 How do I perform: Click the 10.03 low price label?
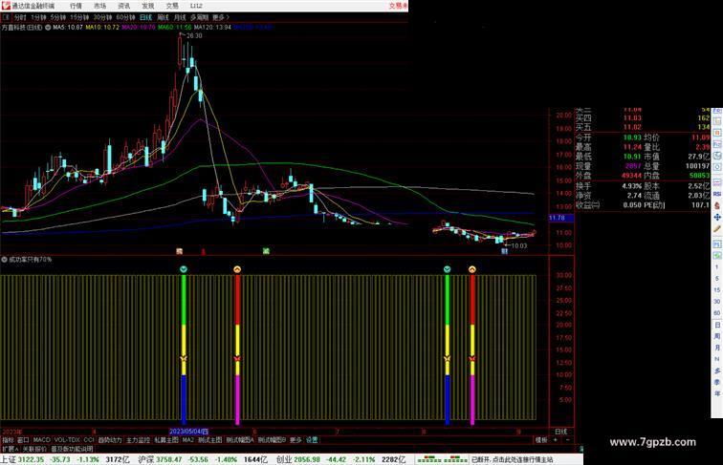click(x=519, y=245)
